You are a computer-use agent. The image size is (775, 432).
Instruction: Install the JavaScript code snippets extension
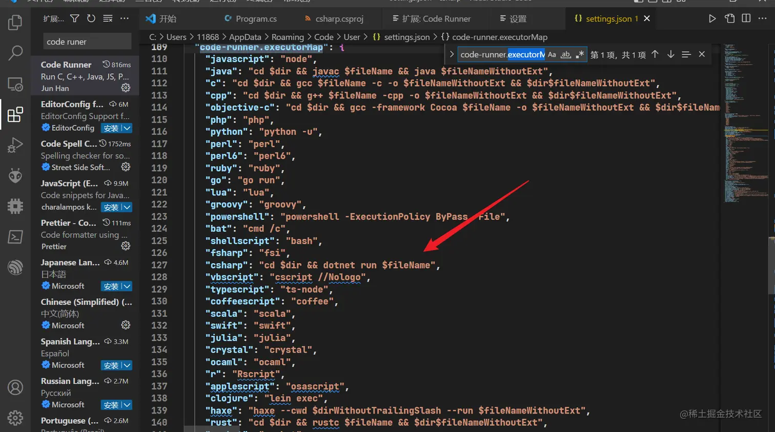click(111, 207)
